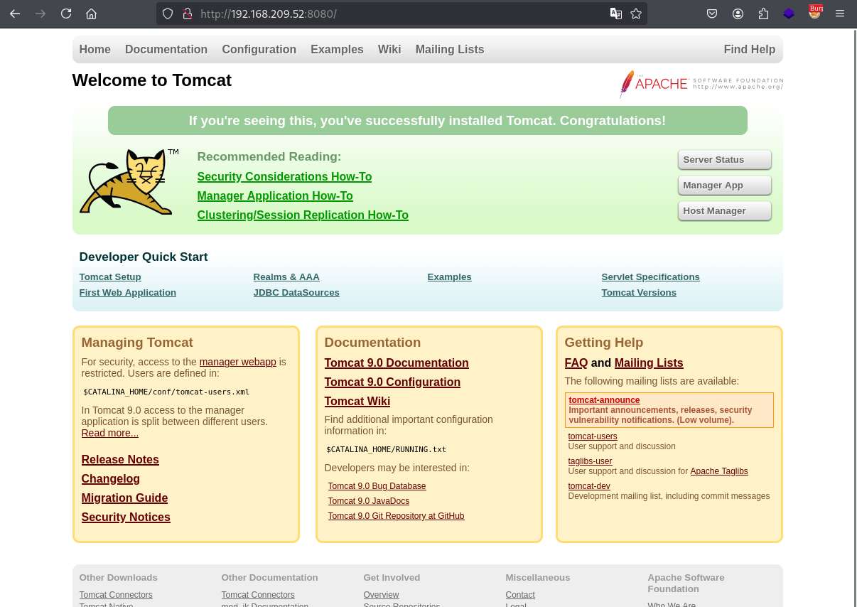Screen dimensions: 857x607
Task: Open Examples link under Developer Quick Start
Action: [x=450, y=277]
